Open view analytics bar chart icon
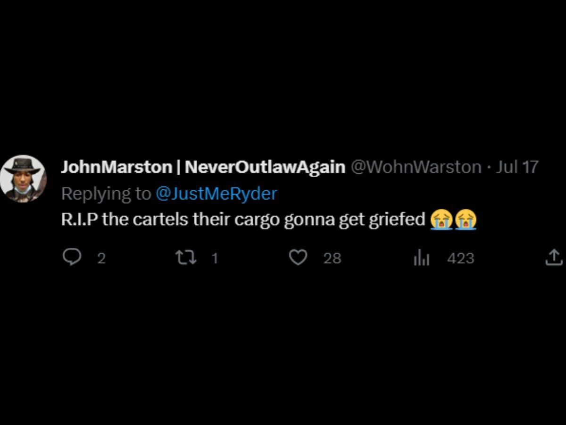Viewport: 566px width, 425px height. pos(421,258)
